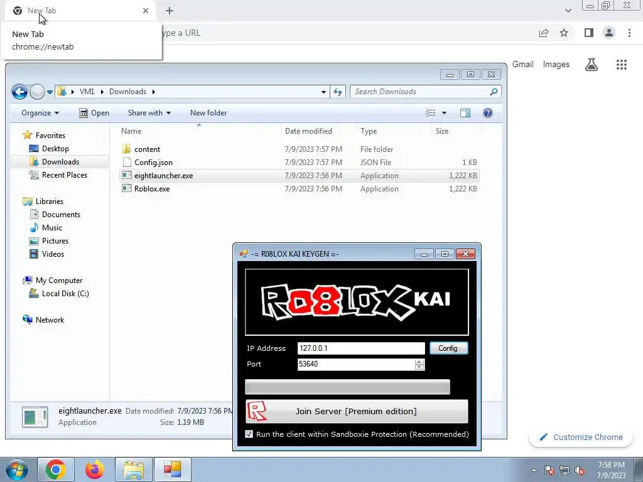Click the Port number field
The image size is (643, 482).
pyautogui.click(x=356, y=365)
